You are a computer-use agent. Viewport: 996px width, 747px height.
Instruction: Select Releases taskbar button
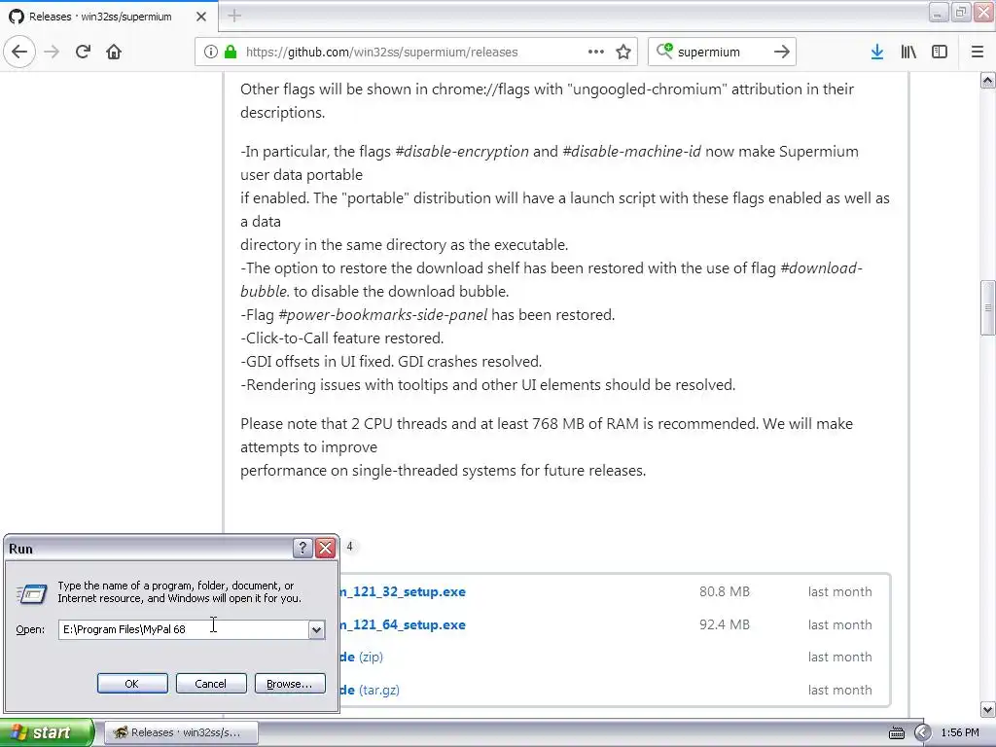181,732
